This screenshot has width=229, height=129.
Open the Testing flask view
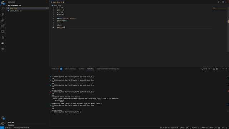[x=3, y=37]
